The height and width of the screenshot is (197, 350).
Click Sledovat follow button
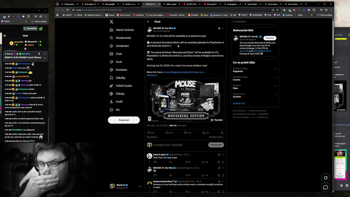pos(270,38)
